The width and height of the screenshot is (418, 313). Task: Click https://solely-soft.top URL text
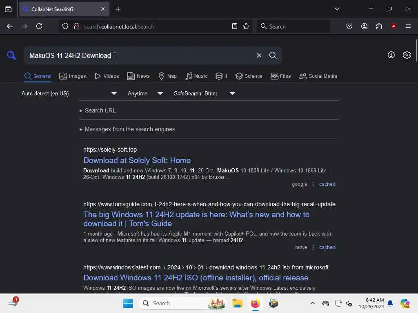(x=110, y=150)
